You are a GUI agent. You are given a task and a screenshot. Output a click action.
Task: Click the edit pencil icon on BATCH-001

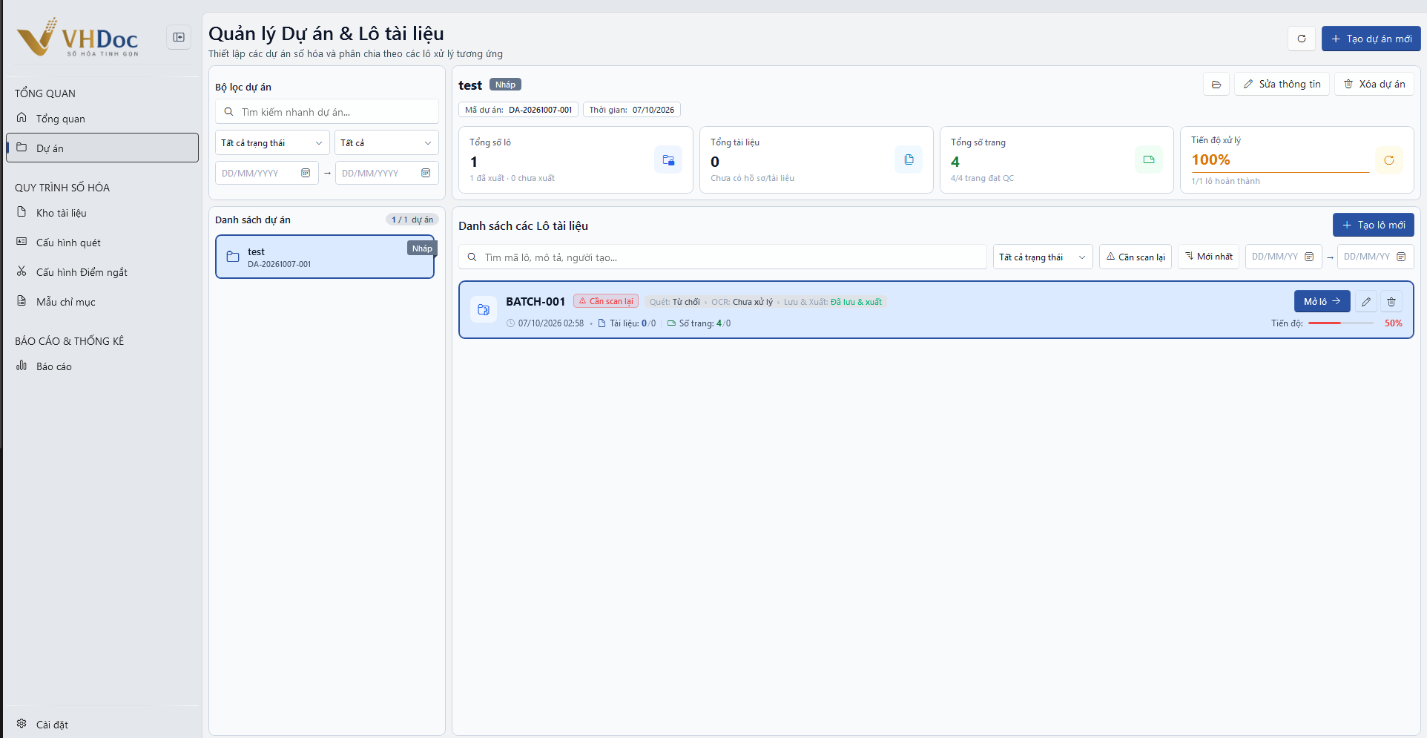1366,302
